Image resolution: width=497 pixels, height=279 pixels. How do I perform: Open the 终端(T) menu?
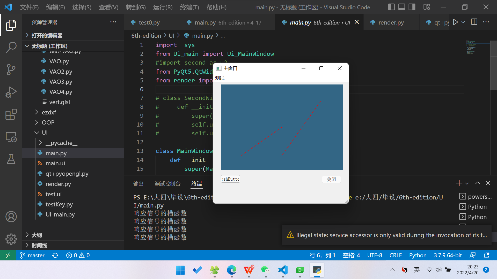click(189, 7)
